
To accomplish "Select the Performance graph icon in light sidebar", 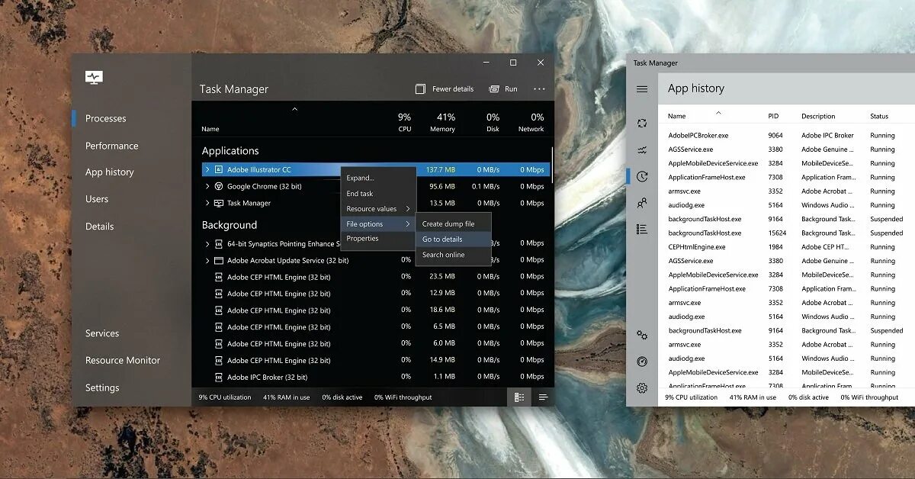I will coord(642,150).
